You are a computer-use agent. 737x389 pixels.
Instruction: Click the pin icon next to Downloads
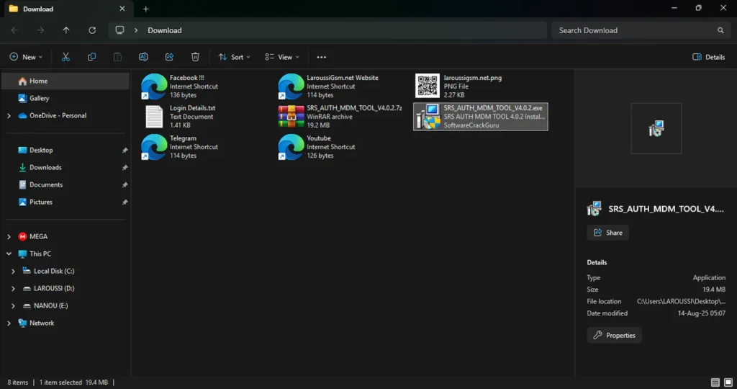coord(125,168)
